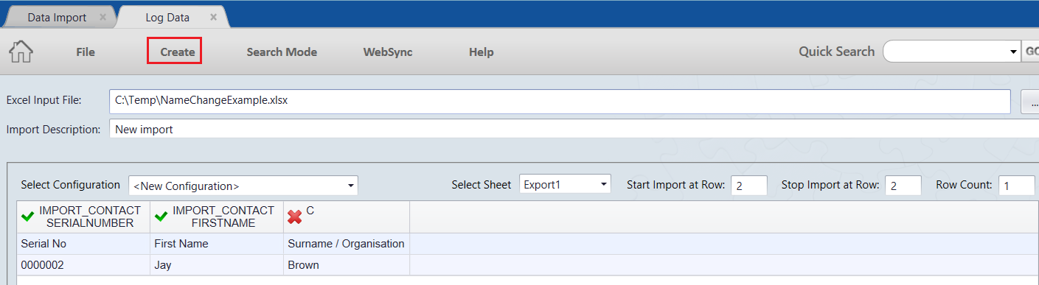This screenshot has width=1039, height=285.
Task: Select the 'Brown' cell
Action: (x=347, y=265)
